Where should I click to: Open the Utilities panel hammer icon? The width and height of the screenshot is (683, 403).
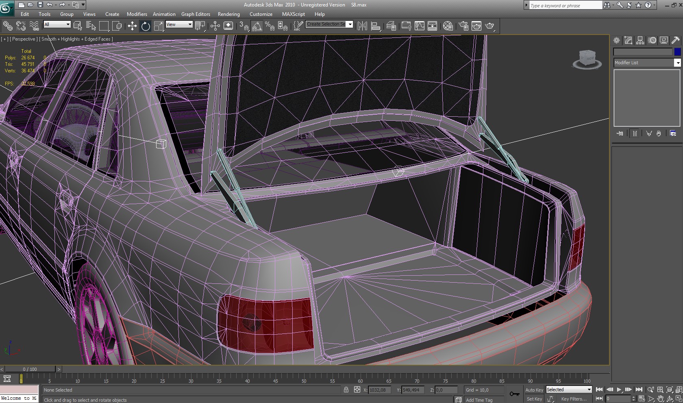(675, 40)
